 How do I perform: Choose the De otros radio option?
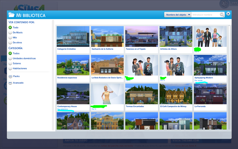[x=10, y=43]
